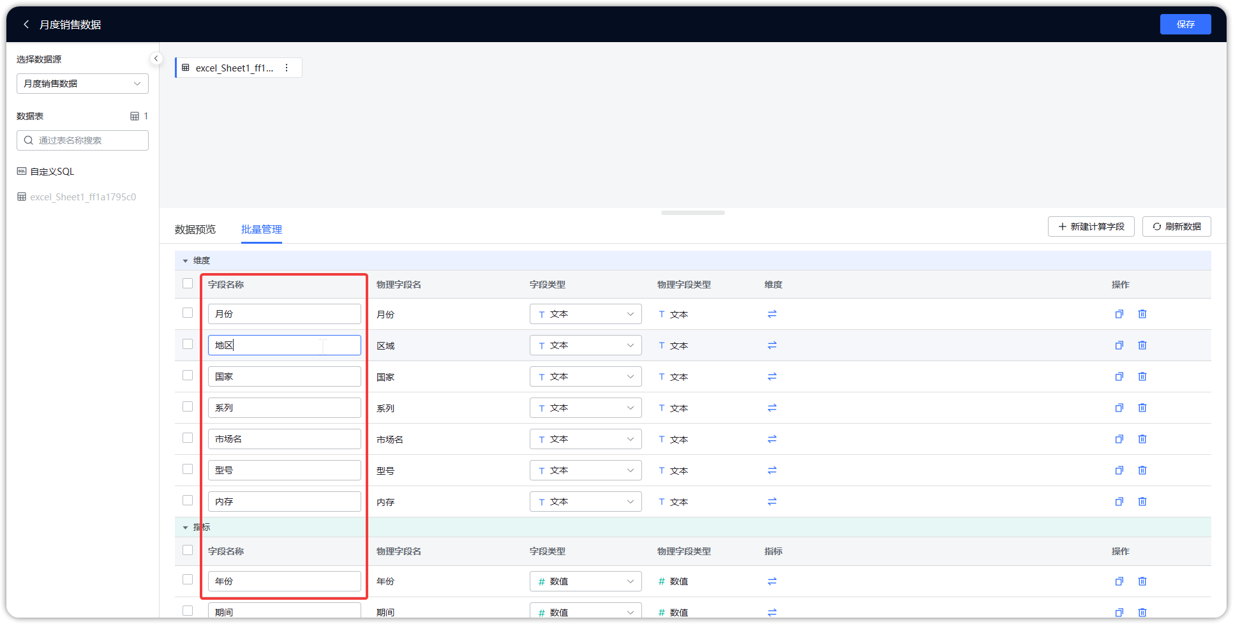This screenshot has height=624, width=1233.
Task: Open the 字段类型 dropdown for 月份
Action: click(x=585, y=314)
